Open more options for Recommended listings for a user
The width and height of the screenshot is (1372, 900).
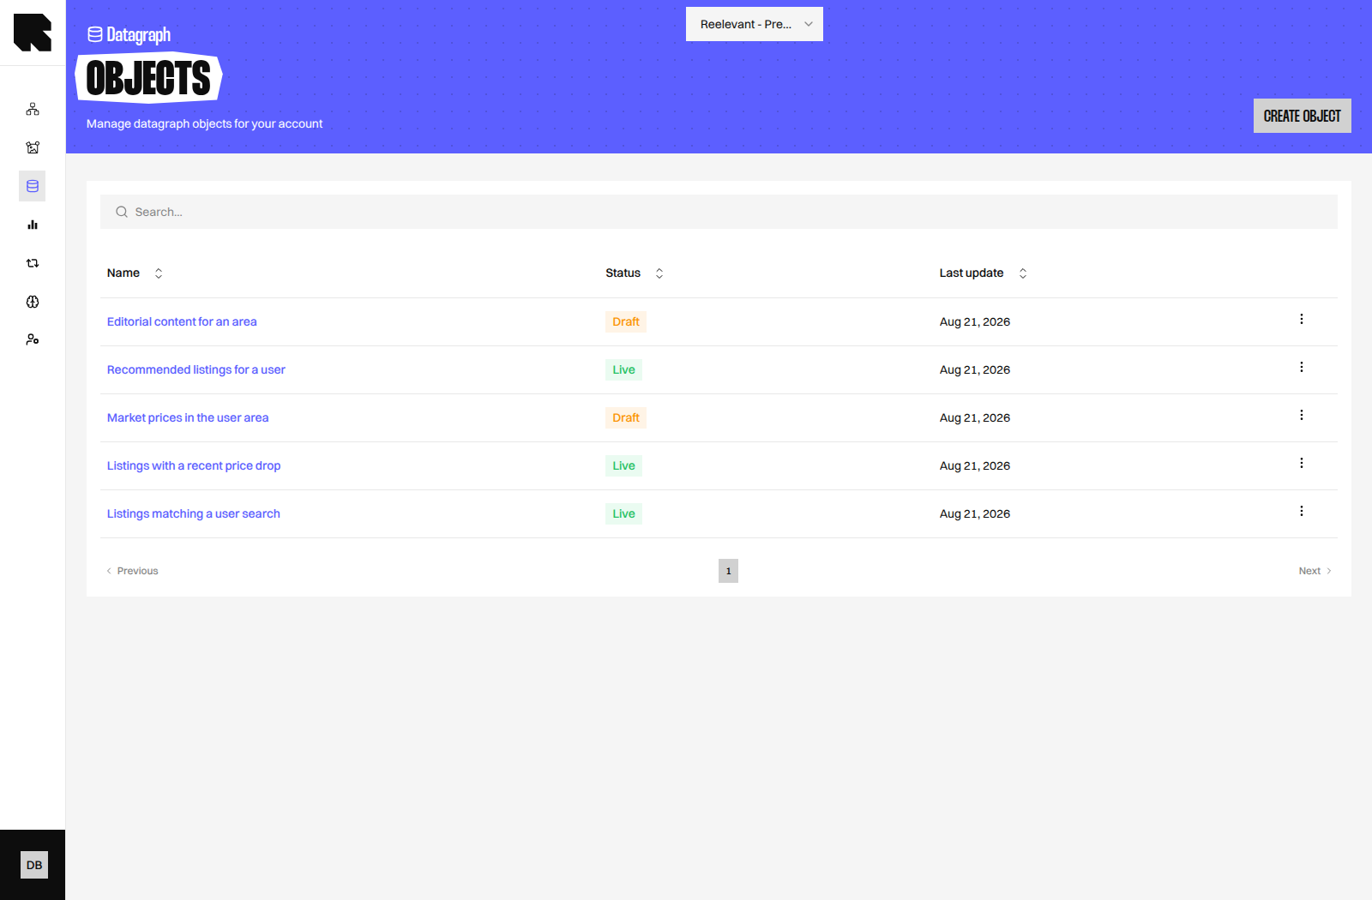pyautogui.click(x=1302, y=367)
